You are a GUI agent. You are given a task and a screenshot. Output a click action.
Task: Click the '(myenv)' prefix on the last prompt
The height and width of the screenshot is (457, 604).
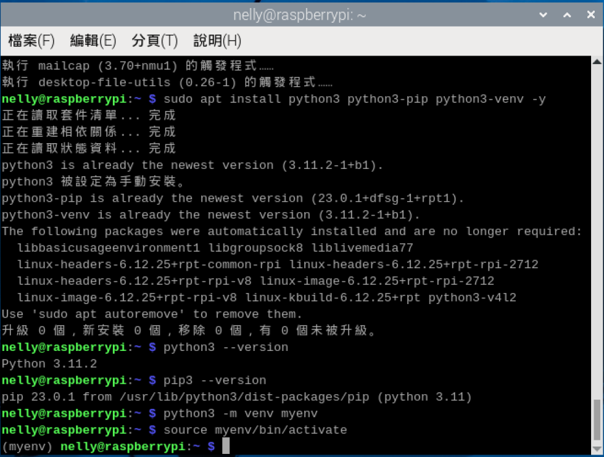coord(27,447)
